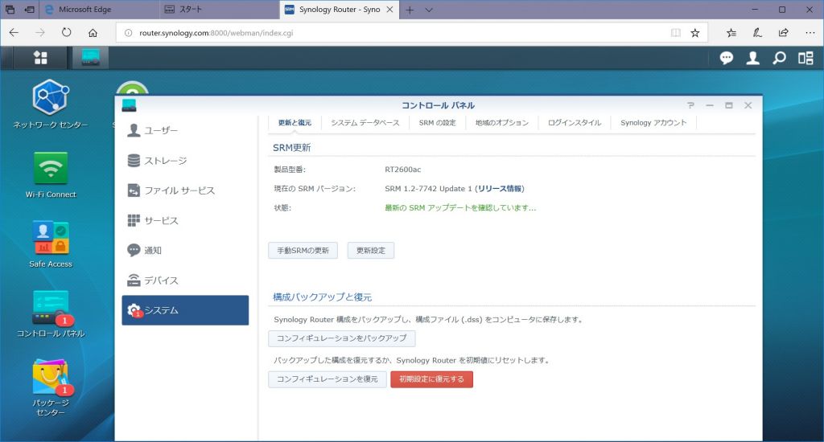Switch to ログインスタイル tab
Viewport: 824px width, 442px height.
(x=575, y=123)
